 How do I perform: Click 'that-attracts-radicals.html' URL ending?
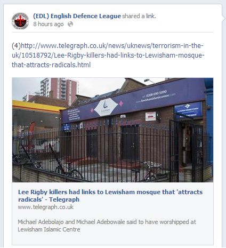51,65
